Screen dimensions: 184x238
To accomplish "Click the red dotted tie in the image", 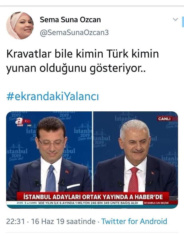I will click(x=134, y=179).
